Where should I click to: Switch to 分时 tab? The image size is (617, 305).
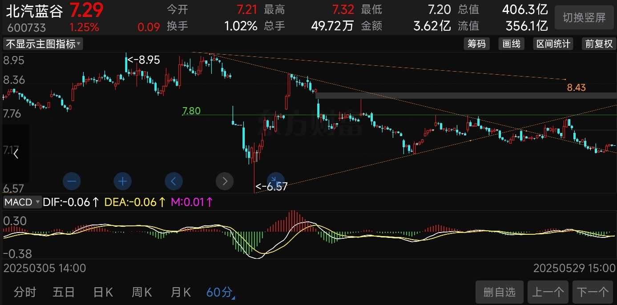pos(25,292)
